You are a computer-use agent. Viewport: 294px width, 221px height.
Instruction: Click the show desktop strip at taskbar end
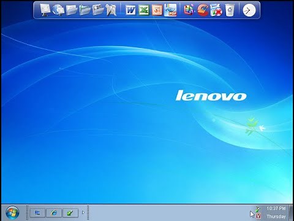[x=291, y=212]
